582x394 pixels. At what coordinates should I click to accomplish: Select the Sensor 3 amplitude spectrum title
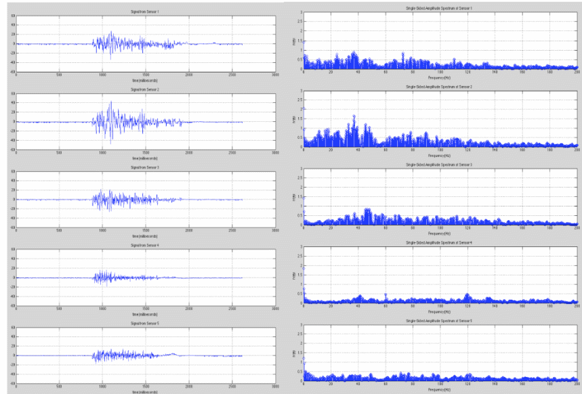pos(439,165)
